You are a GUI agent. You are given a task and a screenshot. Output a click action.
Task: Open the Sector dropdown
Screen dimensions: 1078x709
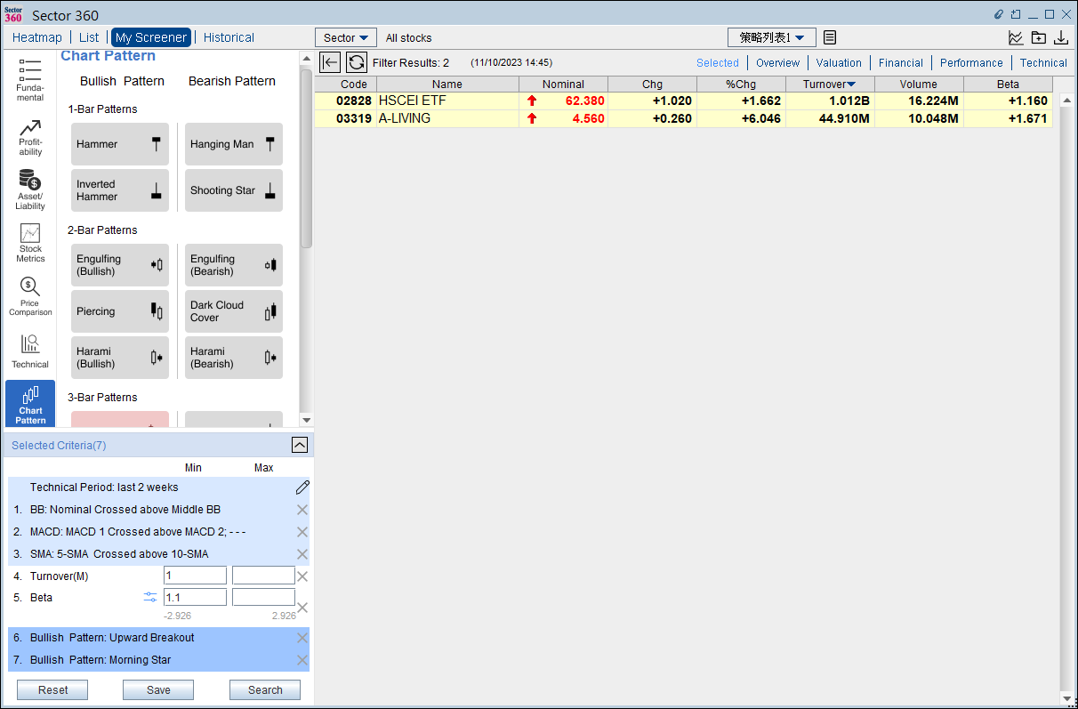[x=346, y=37]
